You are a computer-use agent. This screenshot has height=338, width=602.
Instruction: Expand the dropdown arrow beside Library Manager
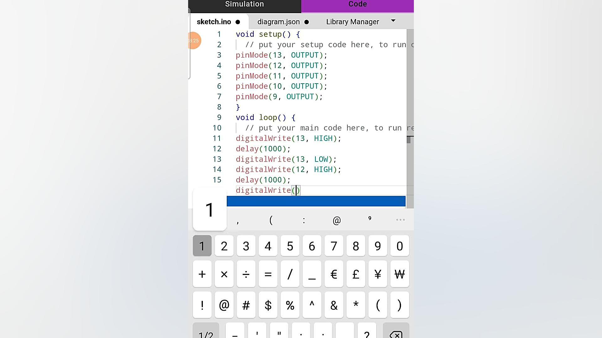coord(393,21)
